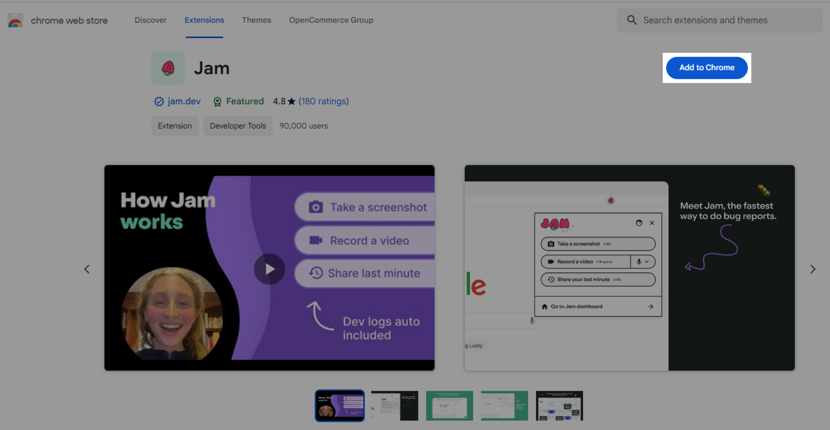Click the Featured badge icon

(x=217, y=102)
